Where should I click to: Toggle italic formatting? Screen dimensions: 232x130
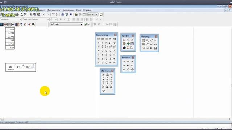[65, 19]
